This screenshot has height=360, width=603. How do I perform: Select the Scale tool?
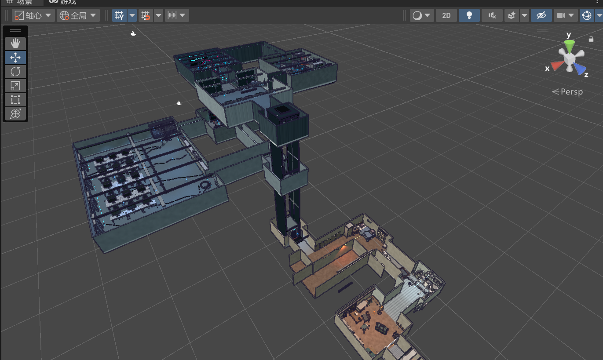[15, 86]
